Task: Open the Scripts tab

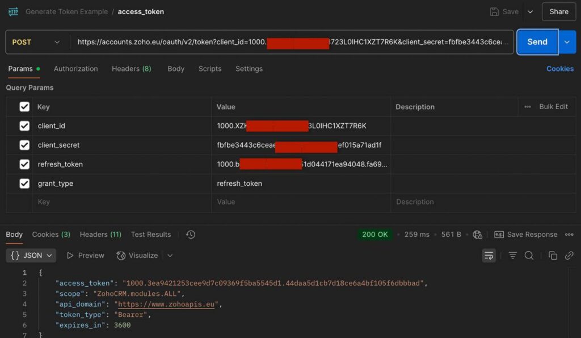Action: [210, 69]
